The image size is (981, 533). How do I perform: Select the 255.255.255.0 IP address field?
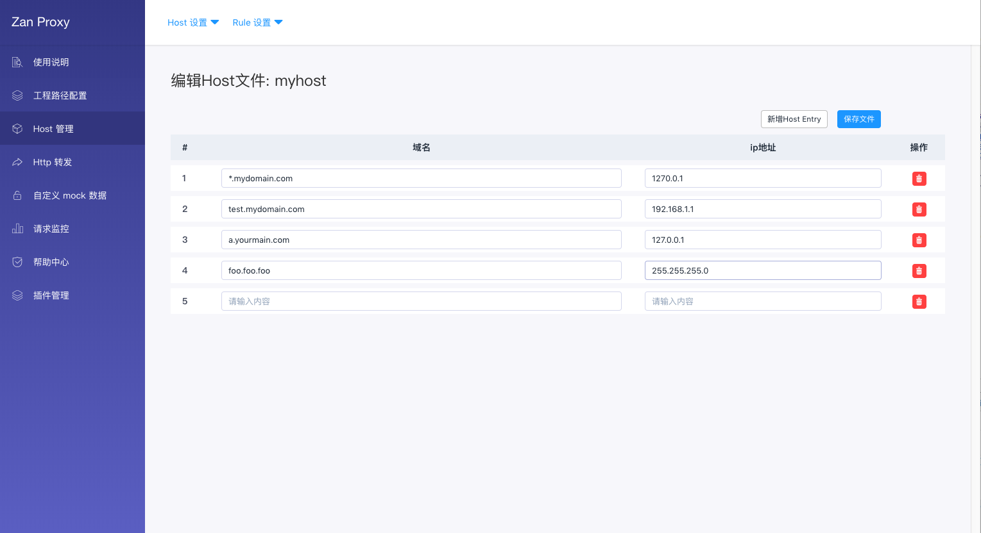762,270
